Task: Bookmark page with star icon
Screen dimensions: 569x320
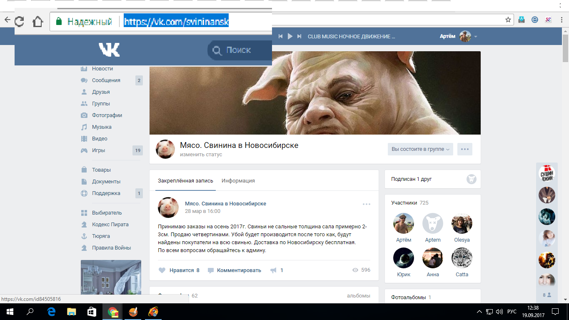Action: click(x=508, y=20)
